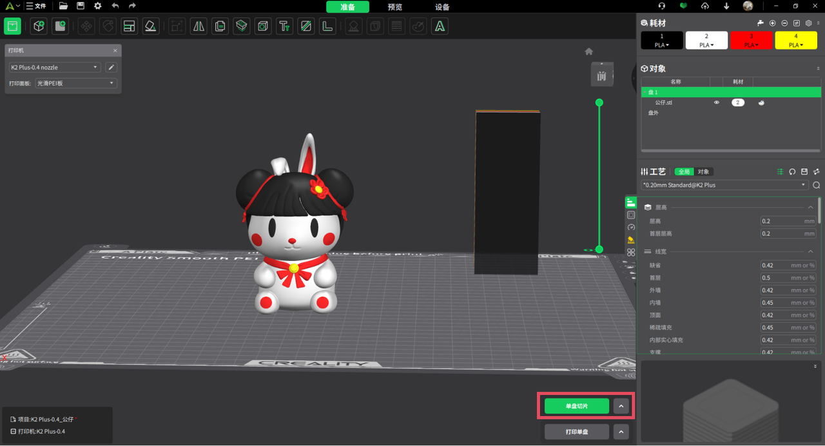Select yellow filament swatch 4
The width and height of the screenshot is (825, 446).
click(x=796, y=41)
